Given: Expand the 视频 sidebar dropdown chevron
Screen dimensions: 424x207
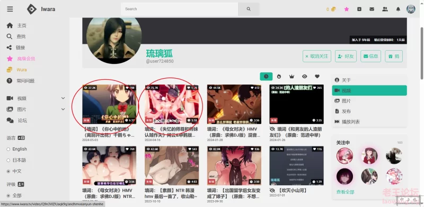Looking at the screenshot, I should pyautogui.click(x=63, y=98).
